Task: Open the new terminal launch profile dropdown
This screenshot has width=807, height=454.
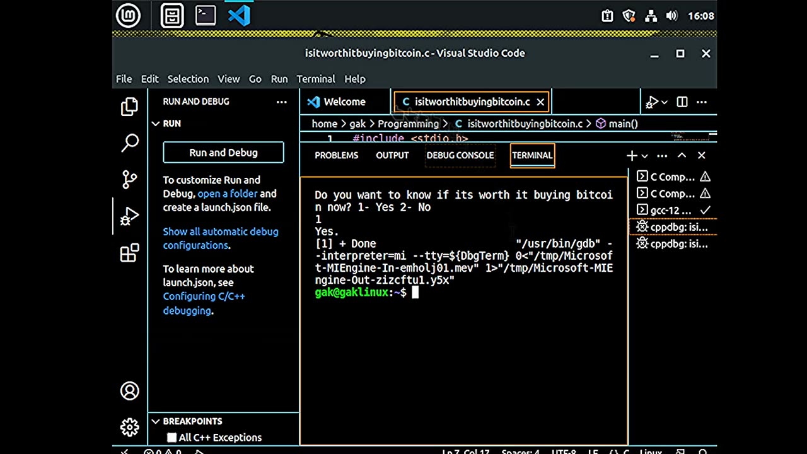Action: click(644, 156)
